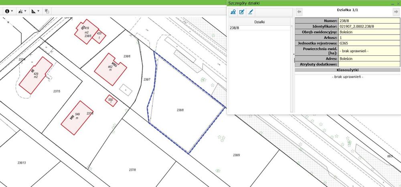The image size is (401, 187).
Task: Go to next parcel with right arrow
Action: click(396, 12)
